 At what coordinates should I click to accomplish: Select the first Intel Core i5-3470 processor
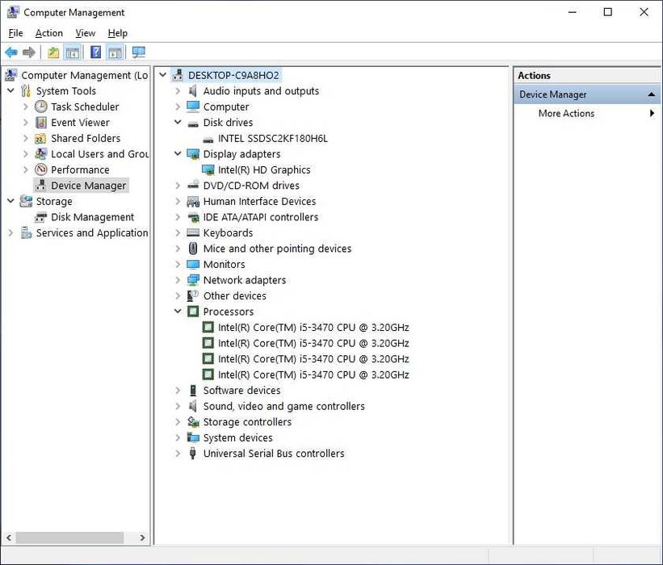[313, 327]
